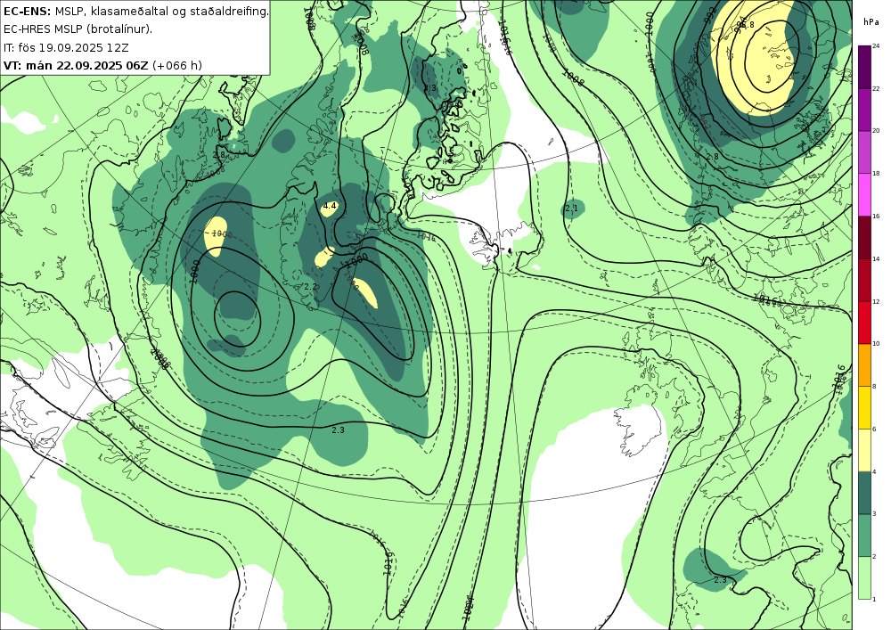The image size is (891, 630).
Task: Click the 'EC-HRES MSLP (brotalínur).' line
Action: (x=78, y=29)
